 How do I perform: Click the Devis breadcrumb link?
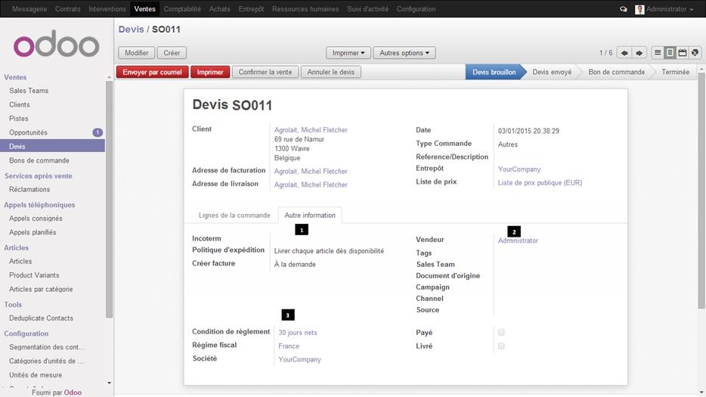(x=131, y=29)
